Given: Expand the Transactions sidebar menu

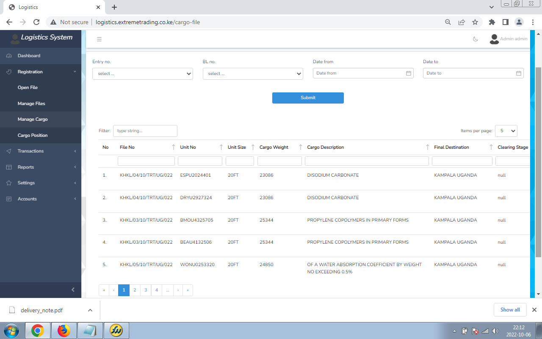Looking at the screenshot, I should pos(41,151).
